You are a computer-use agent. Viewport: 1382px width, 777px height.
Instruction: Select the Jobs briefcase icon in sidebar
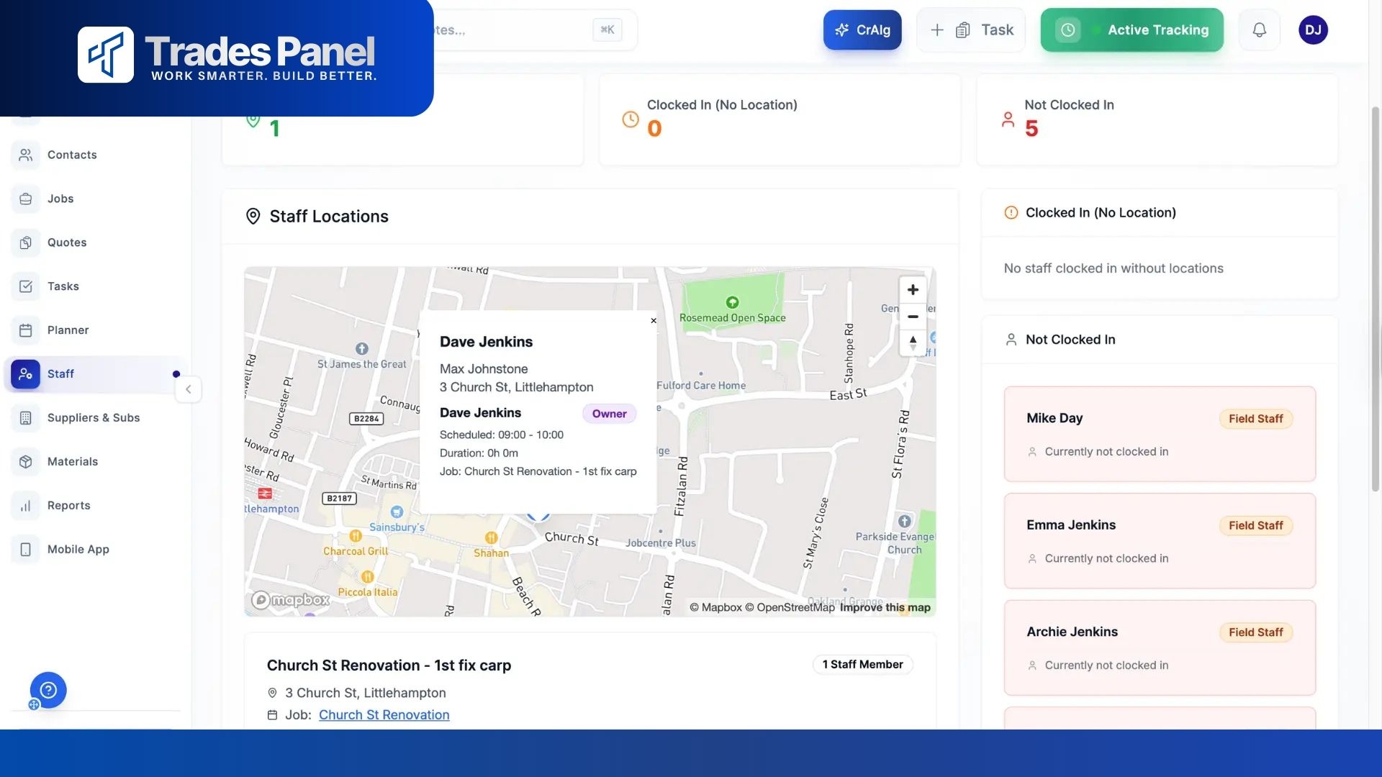coord(25,199)
